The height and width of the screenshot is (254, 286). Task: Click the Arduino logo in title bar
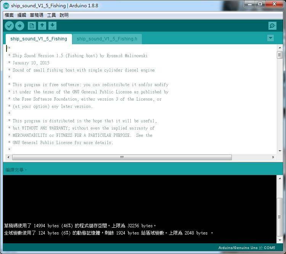click(6, 6)
